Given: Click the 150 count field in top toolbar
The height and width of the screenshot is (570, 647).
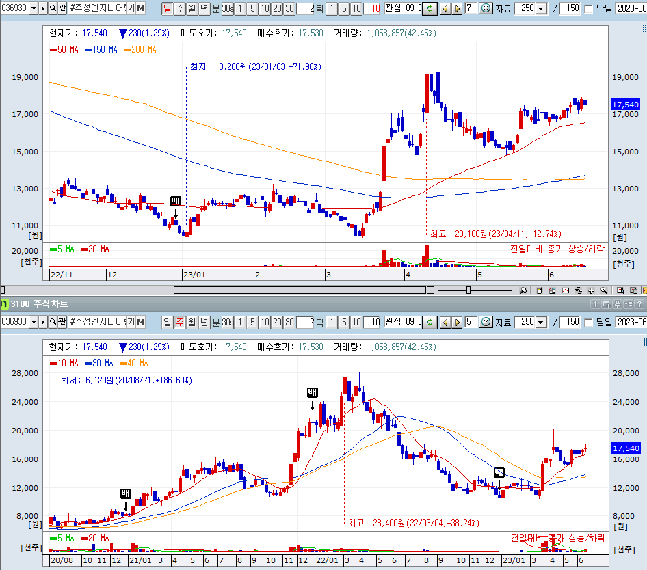Looking at the screenshot, I should (570, 9).
